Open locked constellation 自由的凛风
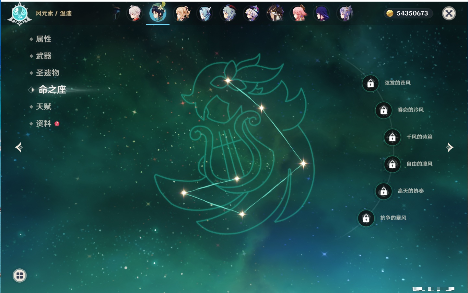 (x=392, y=164)
